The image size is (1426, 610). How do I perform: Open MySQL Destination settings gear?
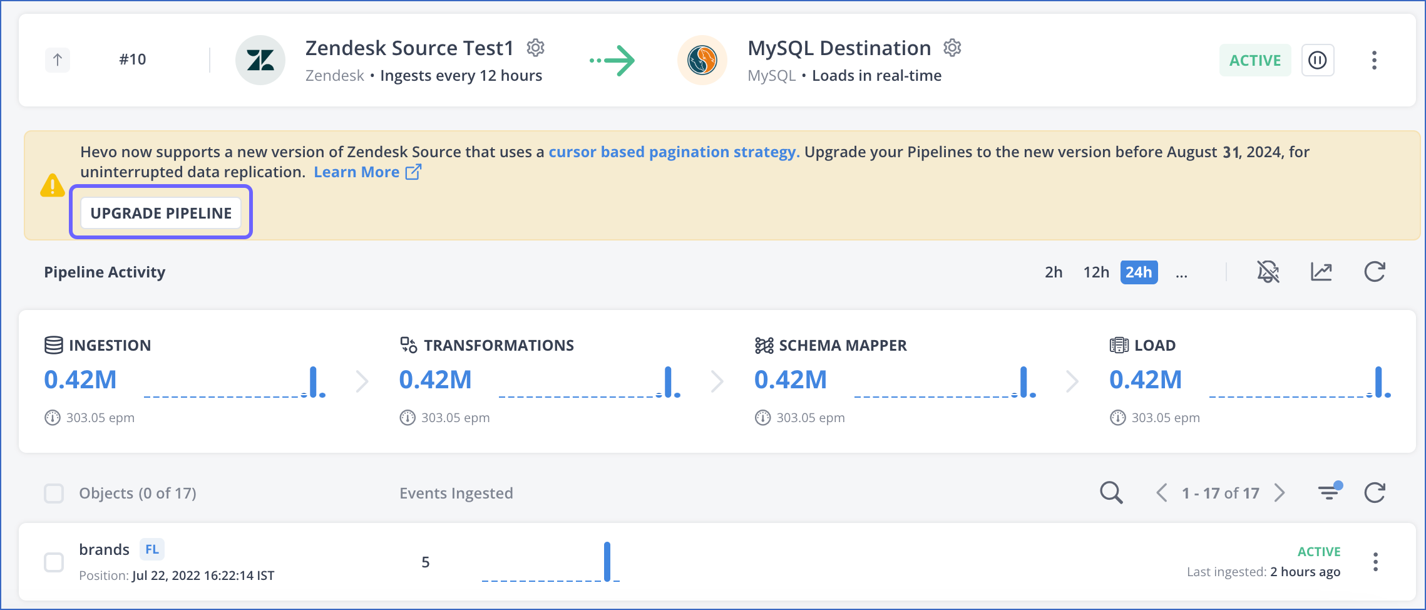click(x=952, y=48)
